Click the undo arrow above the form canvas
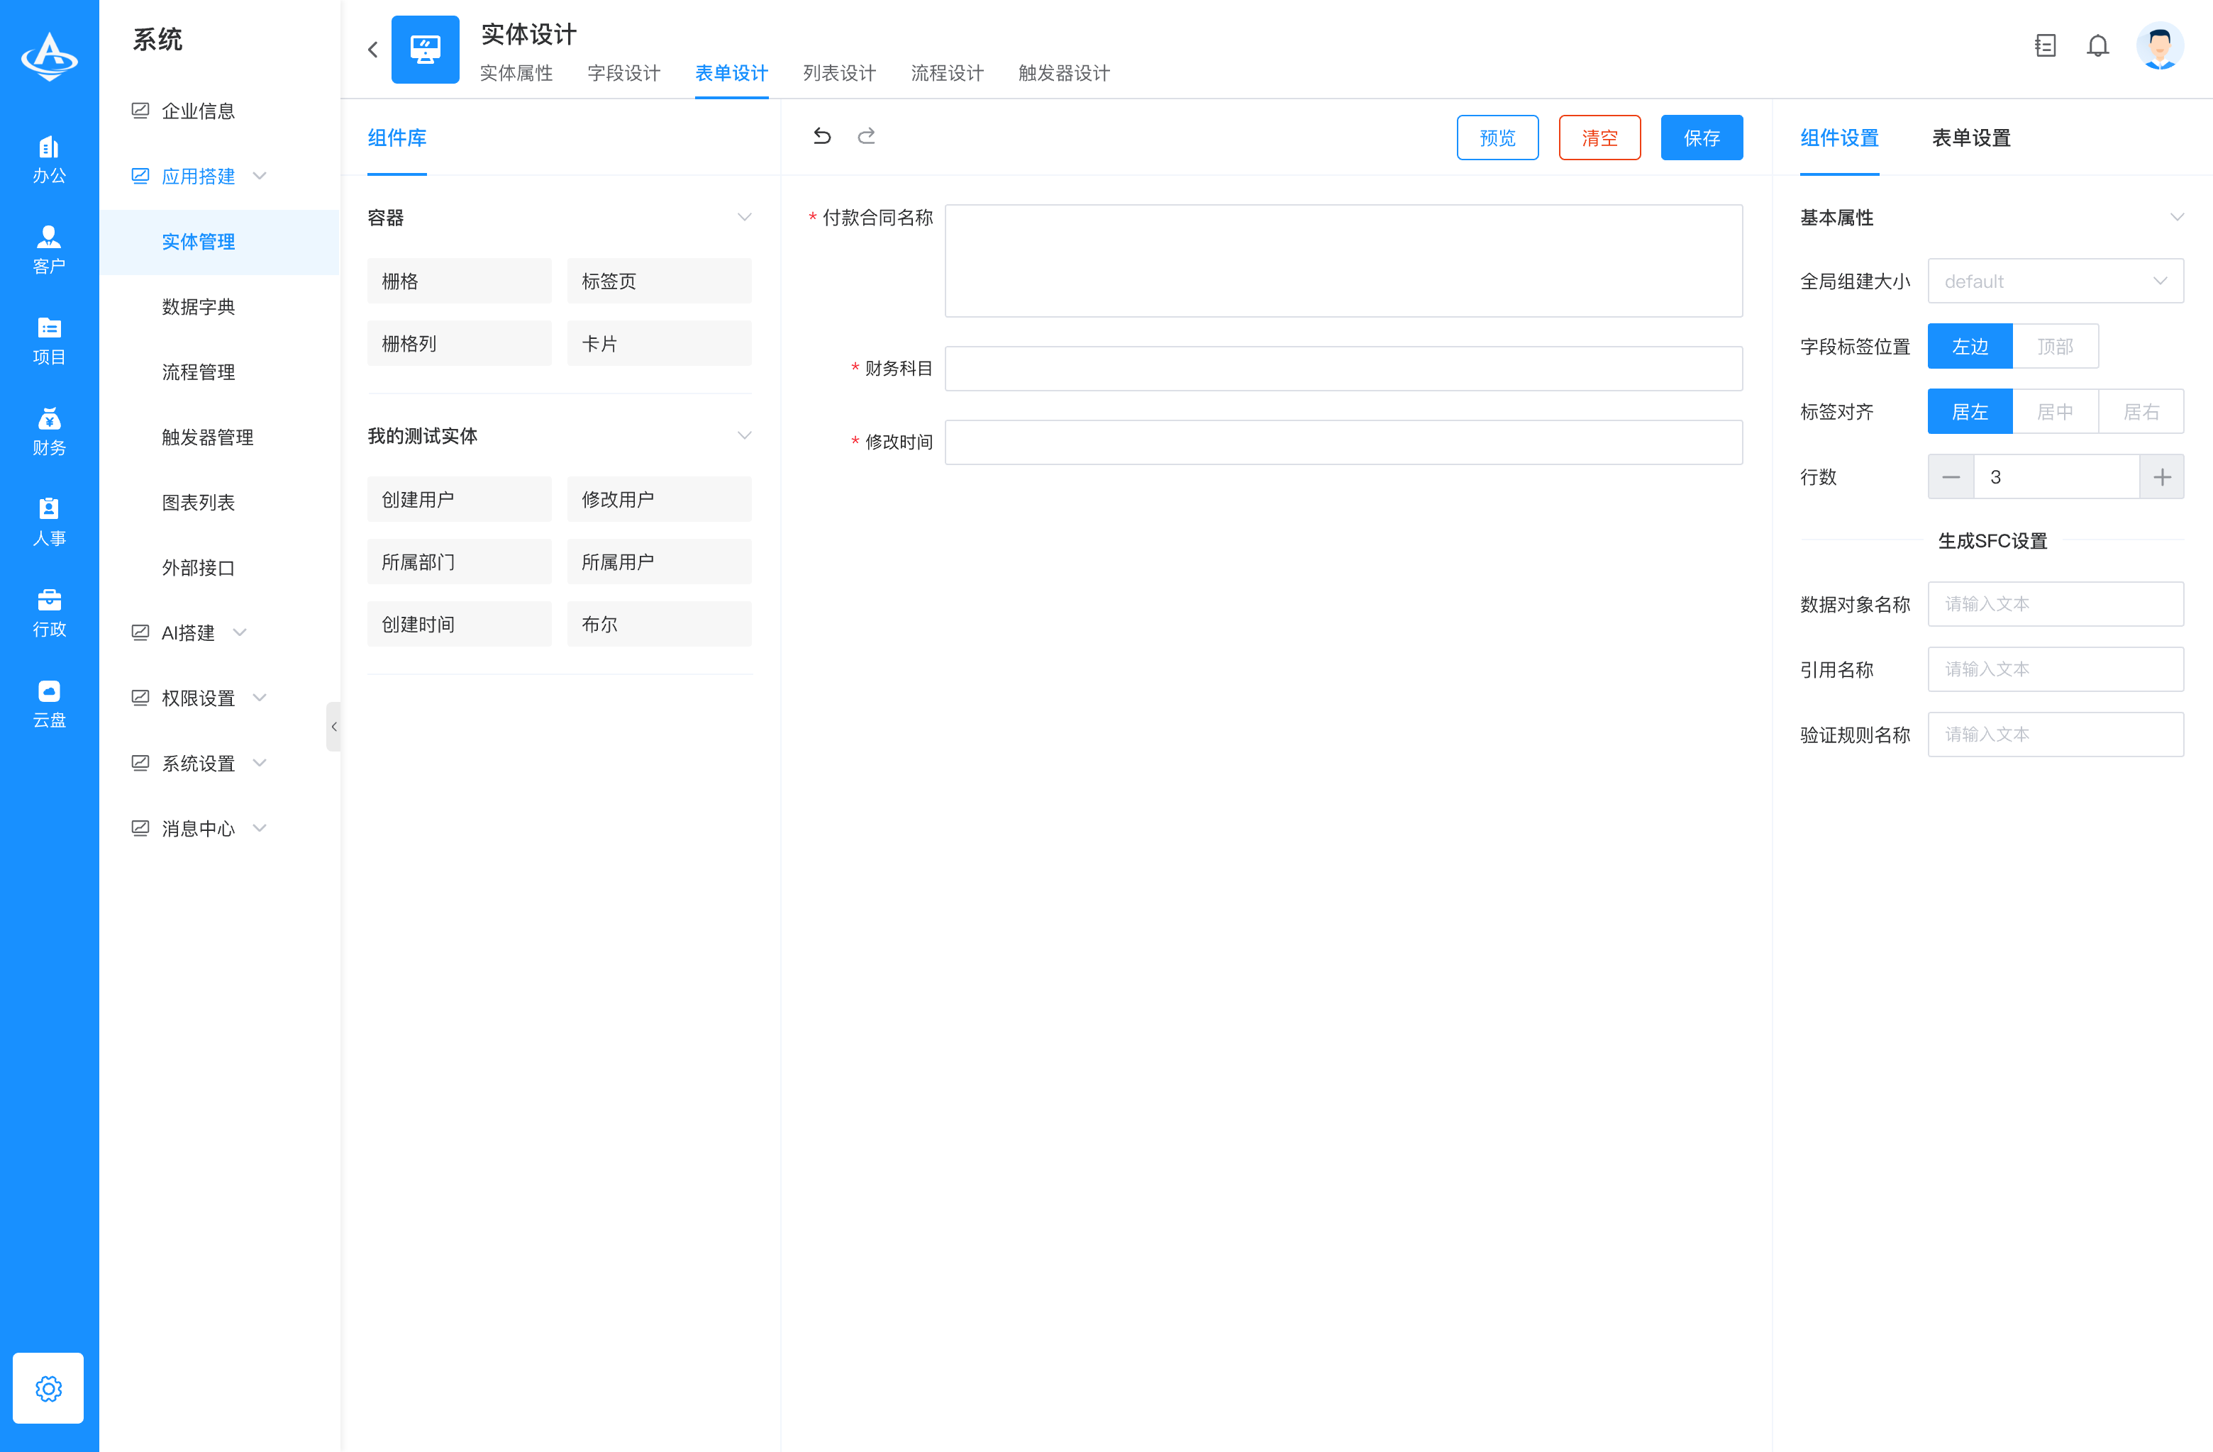 click(821, 135)
